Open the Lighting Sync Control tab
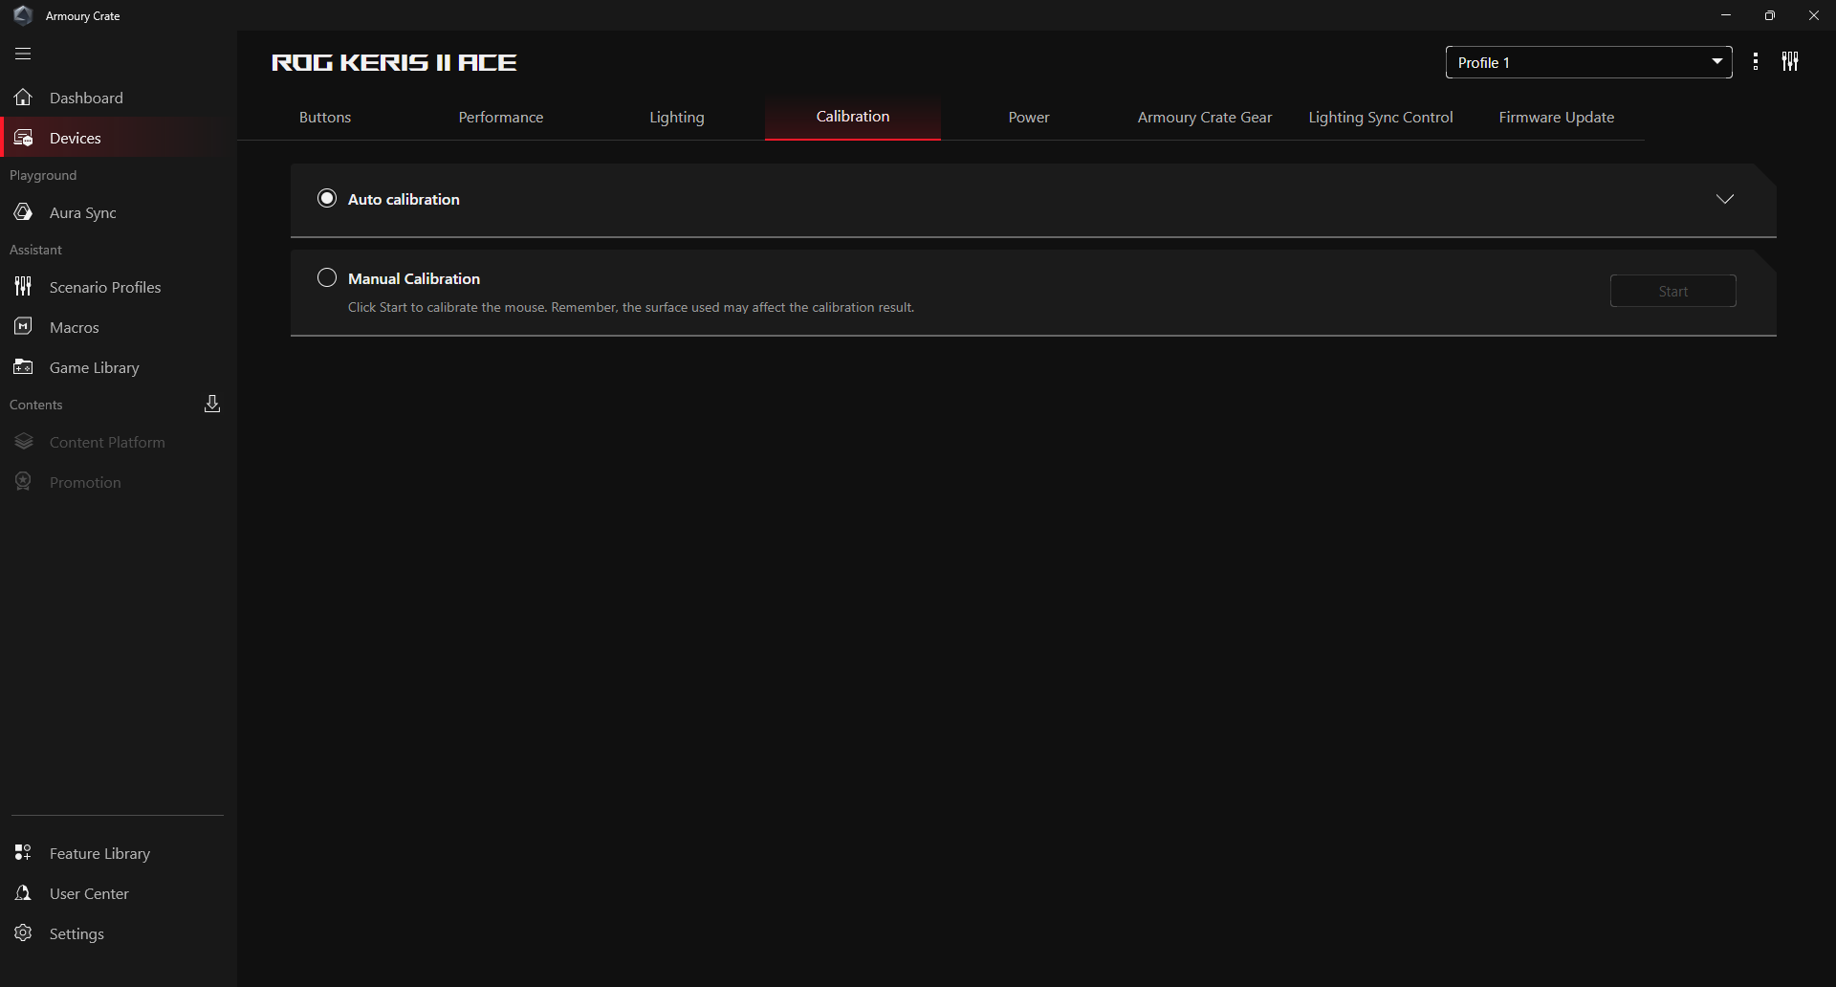 [x=1381, y=118]
